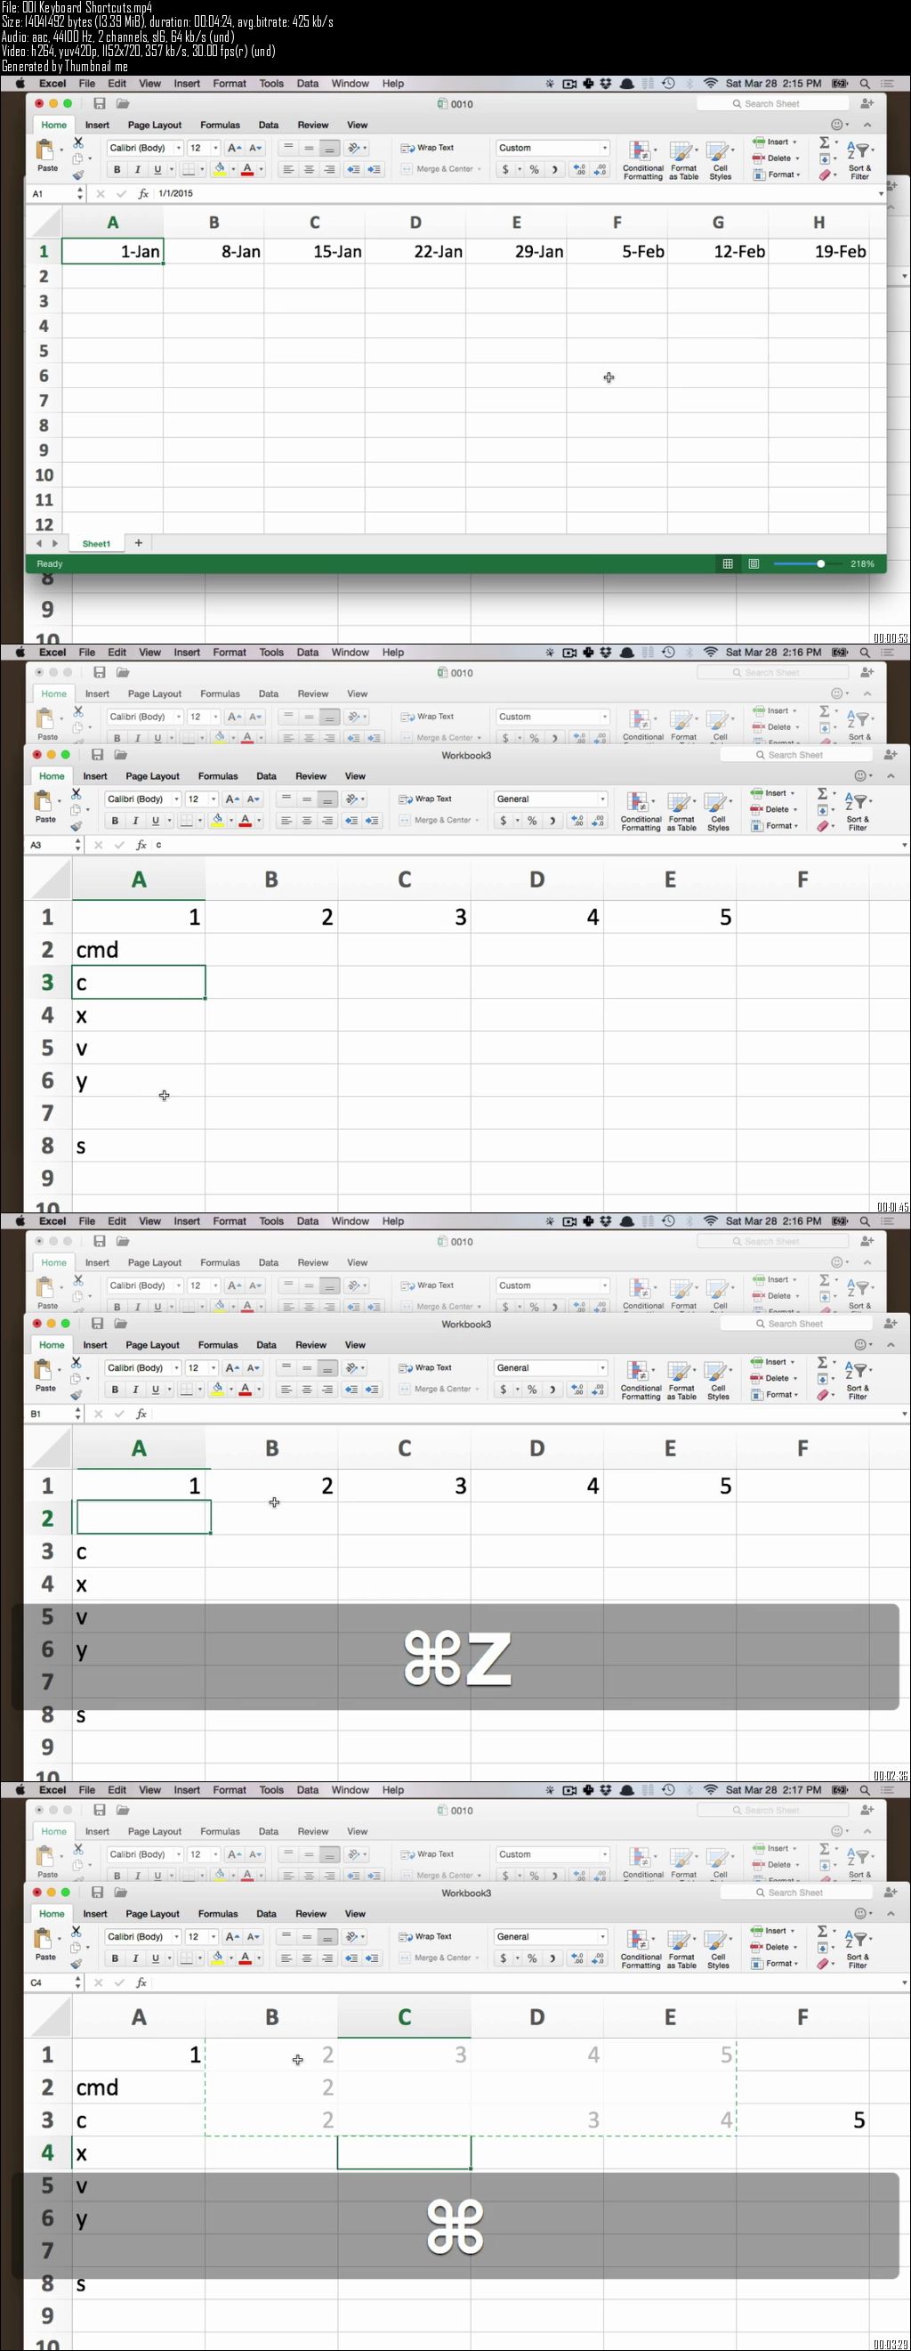Click the zoom slider in green status bar
The image size is (911, 2351).
coord(808,564)
